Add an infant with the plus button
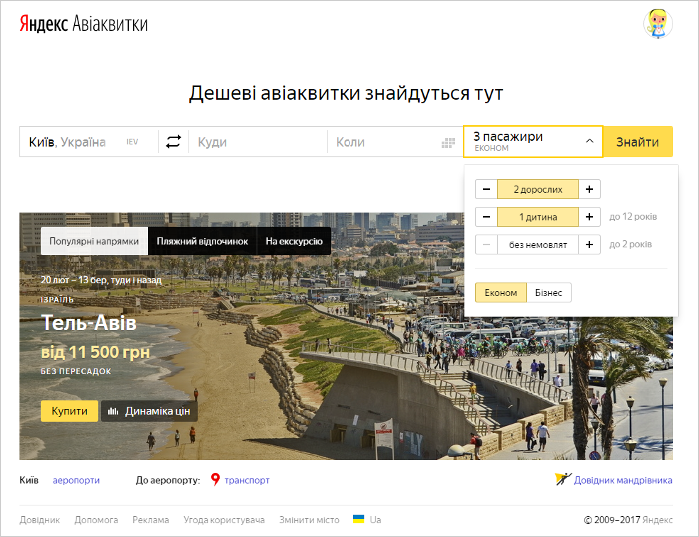 click(589, 245)
